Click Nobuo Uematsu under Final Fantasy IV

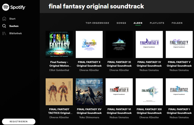click(149, 70)
